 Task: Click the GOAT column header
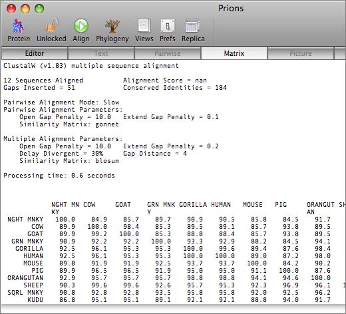[123, 204]
